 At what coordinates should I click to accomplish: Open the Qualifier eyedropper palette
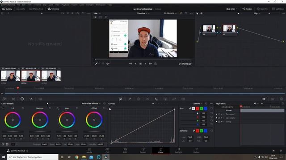coord(130,99)
